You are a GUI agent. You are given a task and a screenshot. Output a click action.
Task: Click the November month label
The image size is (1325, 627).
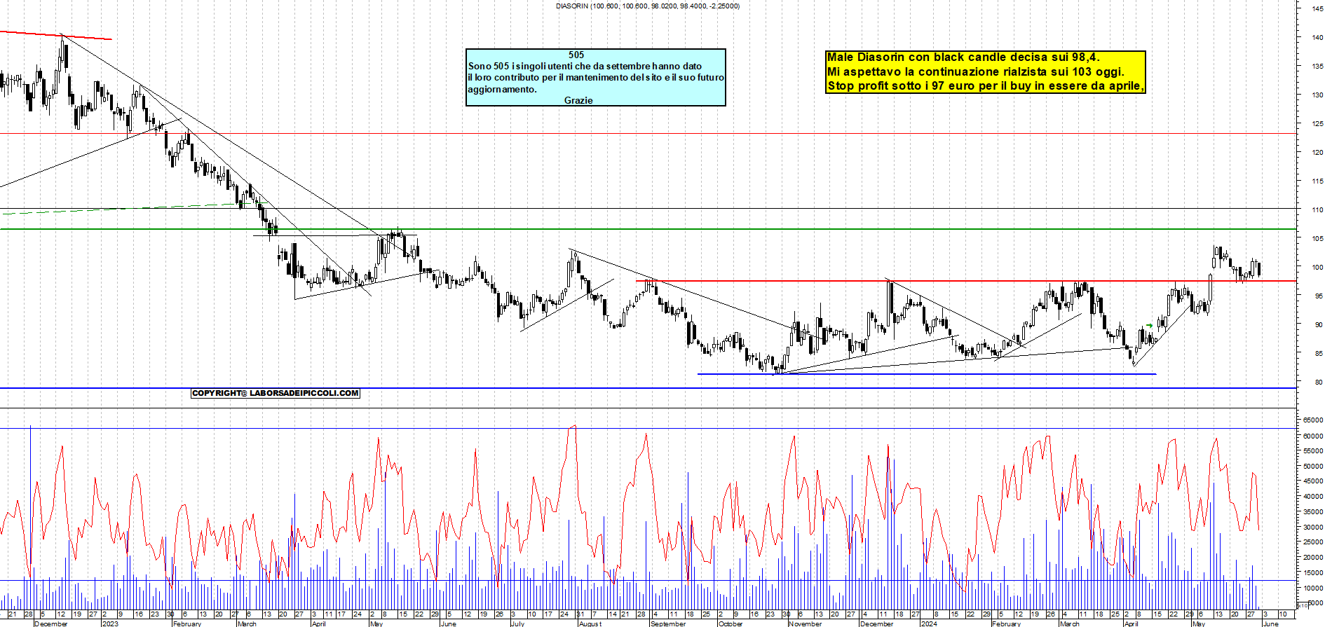(x=805, y=623)
